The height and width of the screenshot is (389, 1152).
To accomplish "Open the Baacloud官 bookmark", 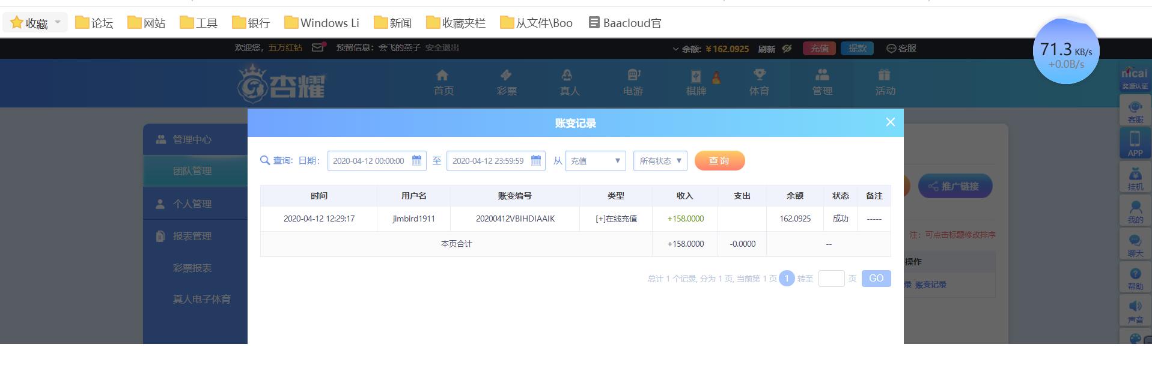I will click(625, 23).
